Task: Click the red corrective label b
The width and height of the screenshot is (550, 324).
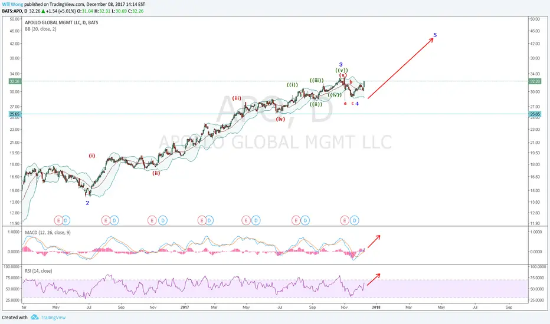Action: [x=351, y=82]
